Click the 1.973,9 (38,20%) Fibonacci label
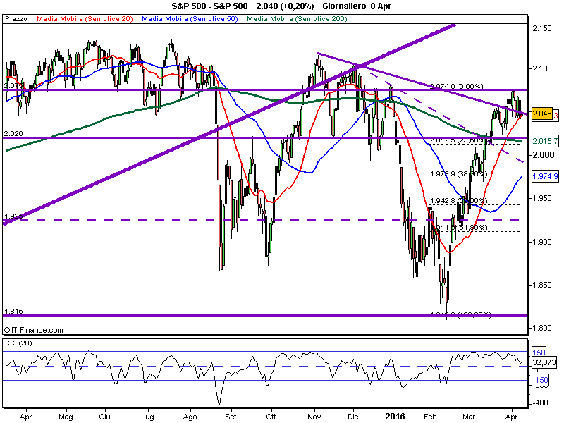This screenshot has height=423, width=564. (x=458, y=174)
